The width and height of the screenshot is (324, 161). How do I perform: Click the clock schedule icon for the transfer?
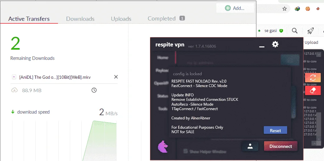[94, 90]
